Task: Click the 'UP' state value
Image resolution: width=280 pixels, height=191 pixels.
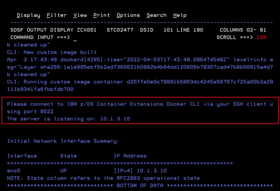Action: [x=64, y=171]
